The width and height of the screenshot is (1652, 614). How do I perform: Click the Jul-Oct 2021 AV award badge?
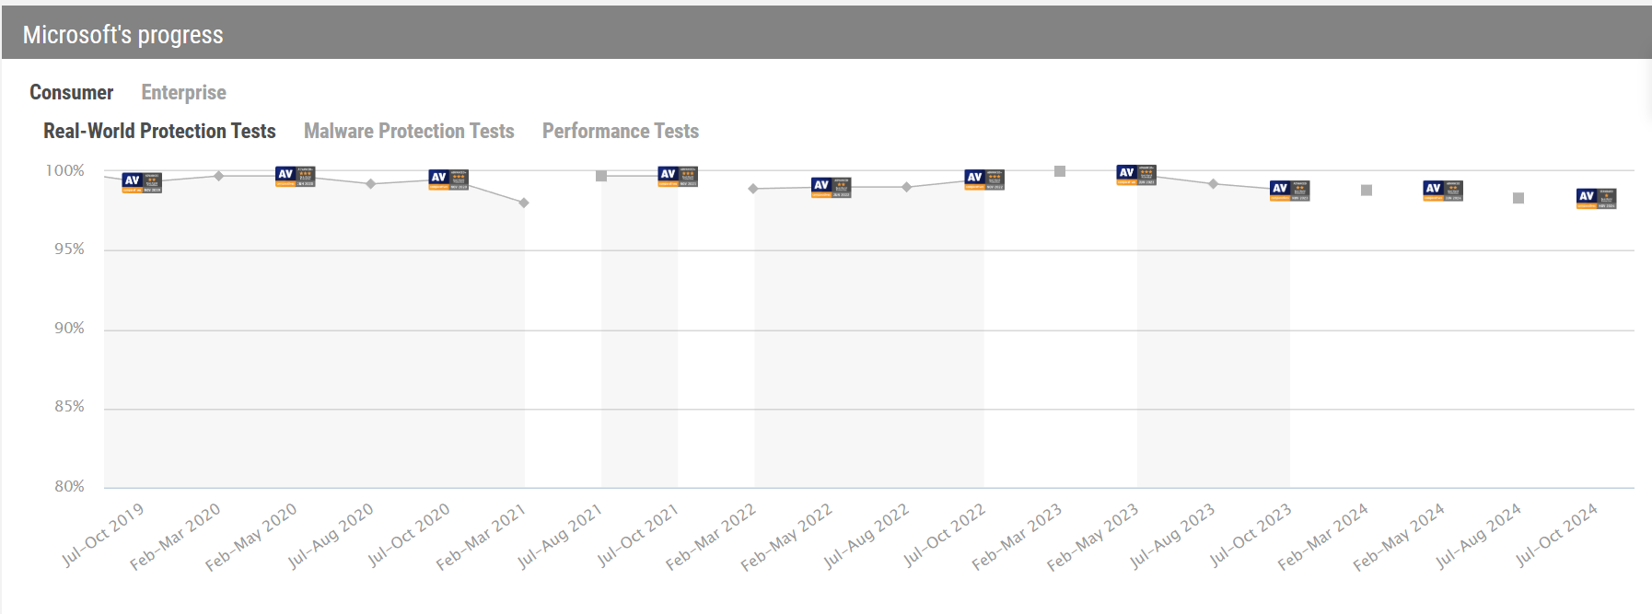(x=678, y=176)
